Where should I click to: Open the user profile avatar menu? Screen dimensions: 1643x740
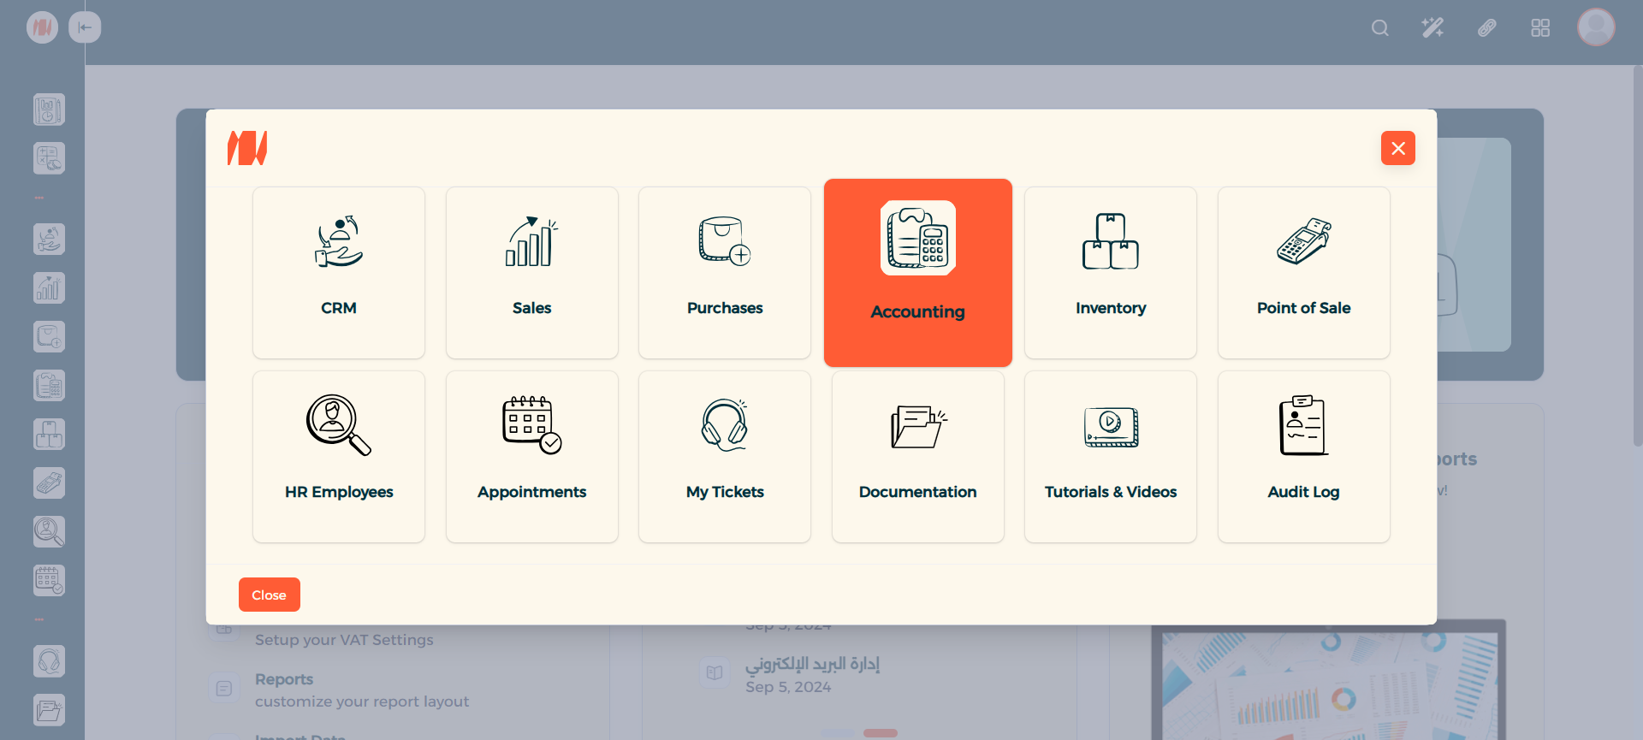(1596, 27)
